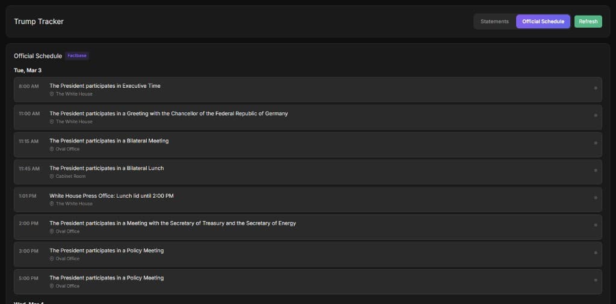
Task: Click location pin icon for Germany Chancellor Greeting
Action: pyautogui.click(x=52, y=122)
